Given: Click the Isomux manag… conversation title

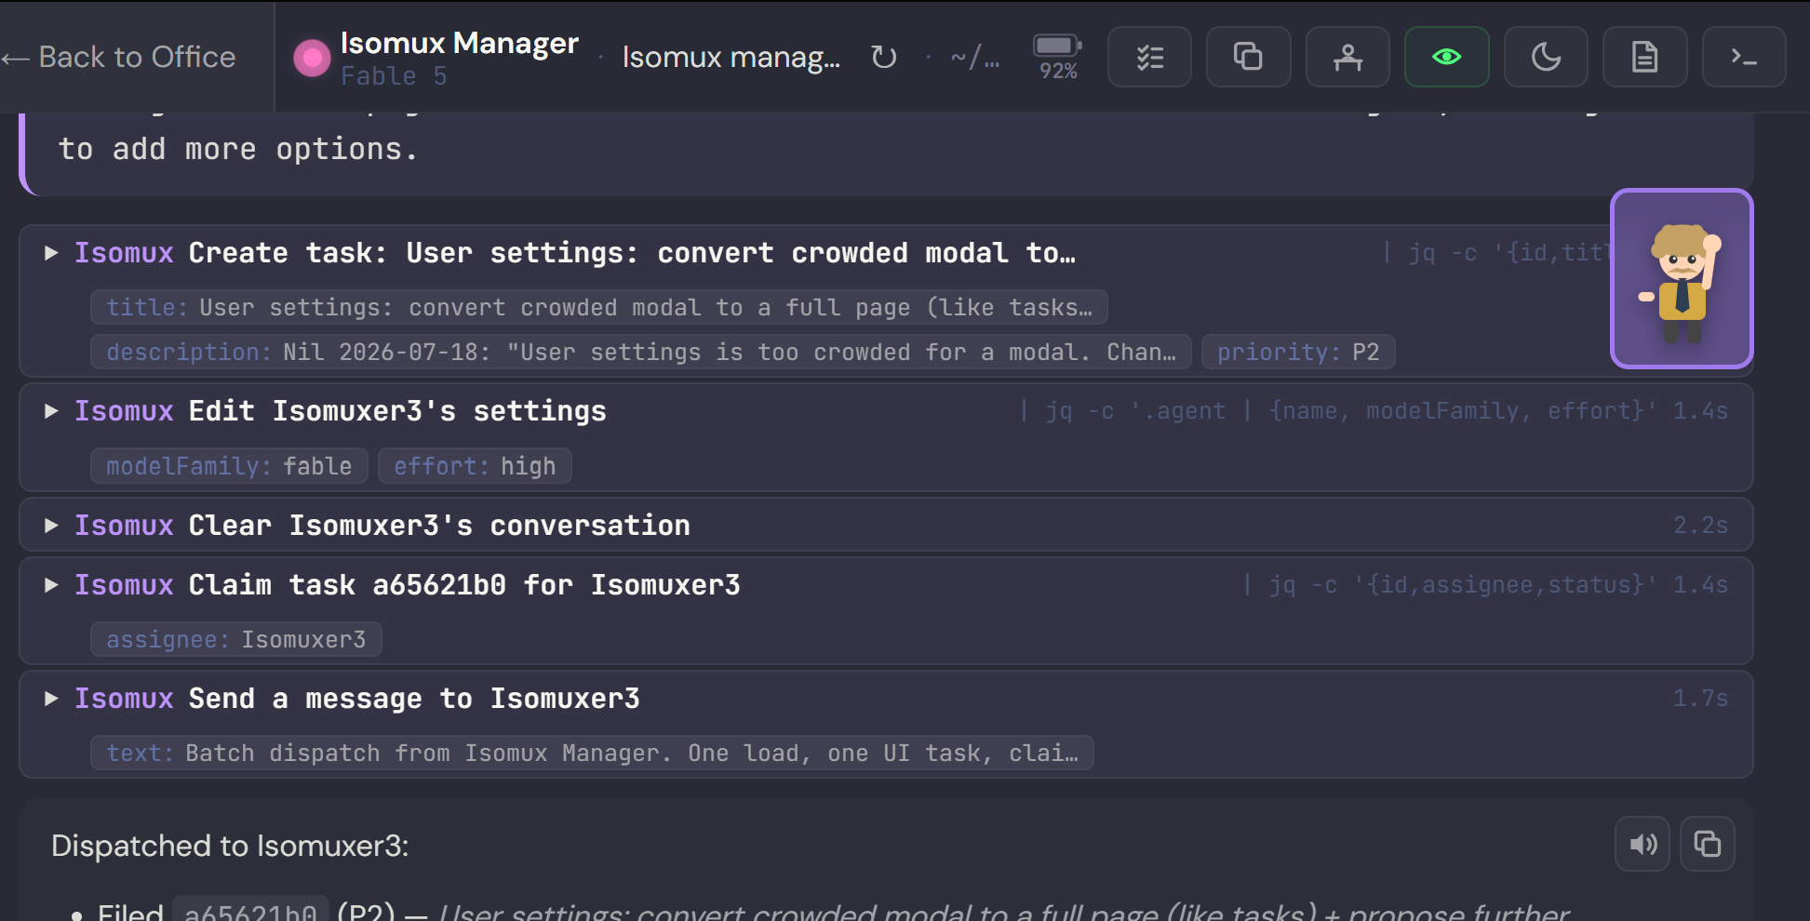Looking at the screenshot, I should point(731,58).
